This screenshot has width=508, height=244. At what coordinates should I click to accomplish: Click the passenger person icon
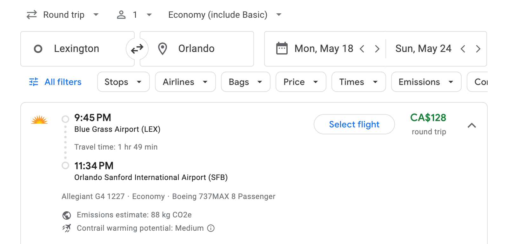click(121, 14)
